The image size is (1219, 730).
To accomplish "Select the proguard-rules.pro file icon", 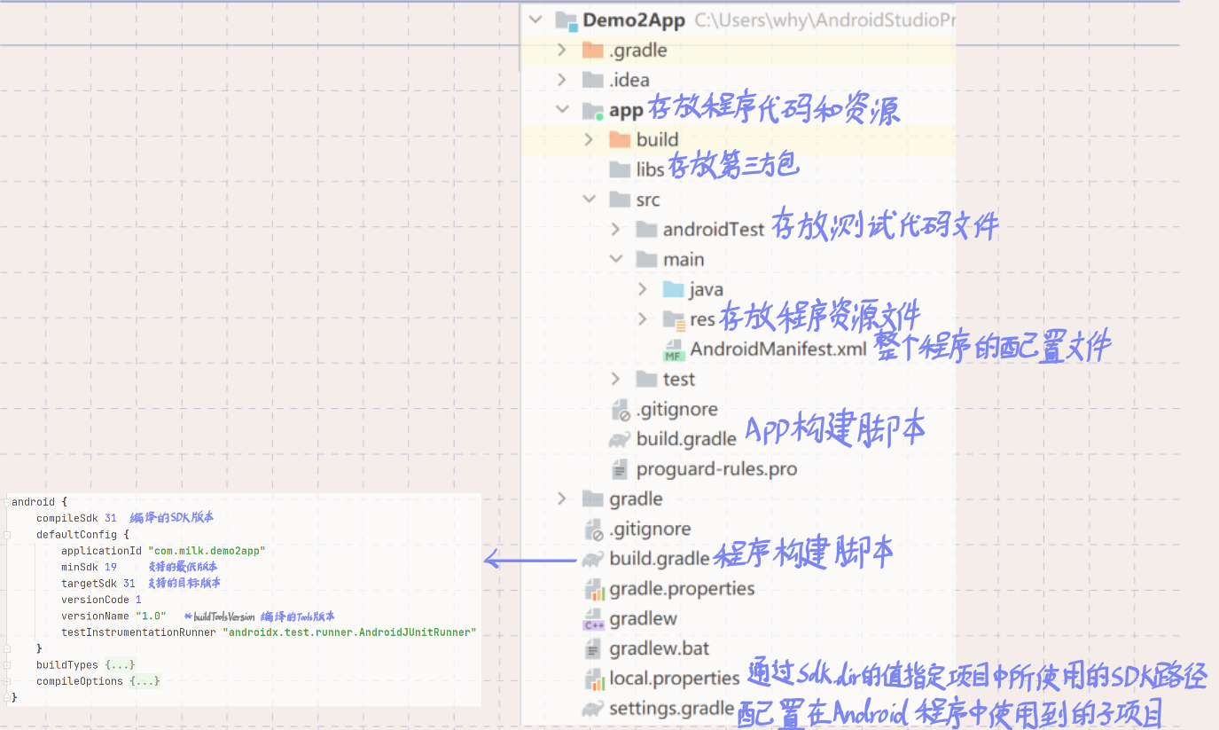I will tap(620, 469).
